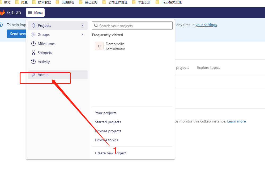This screenshot has height=178, width=265.
Task: Open Snippets from the menu
Action: (x=58, y=53)
